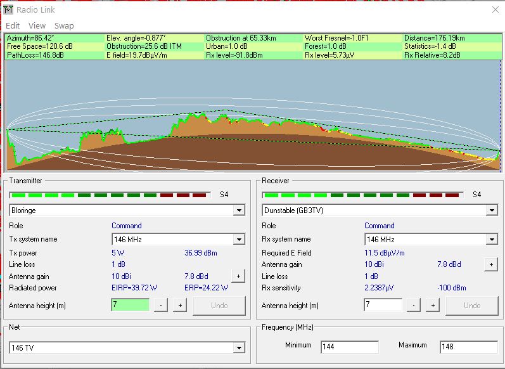Click the Azimuth=86.42° readout
Image resolution: width=505 pixels, height=369 pixels.
coord(30,38)
